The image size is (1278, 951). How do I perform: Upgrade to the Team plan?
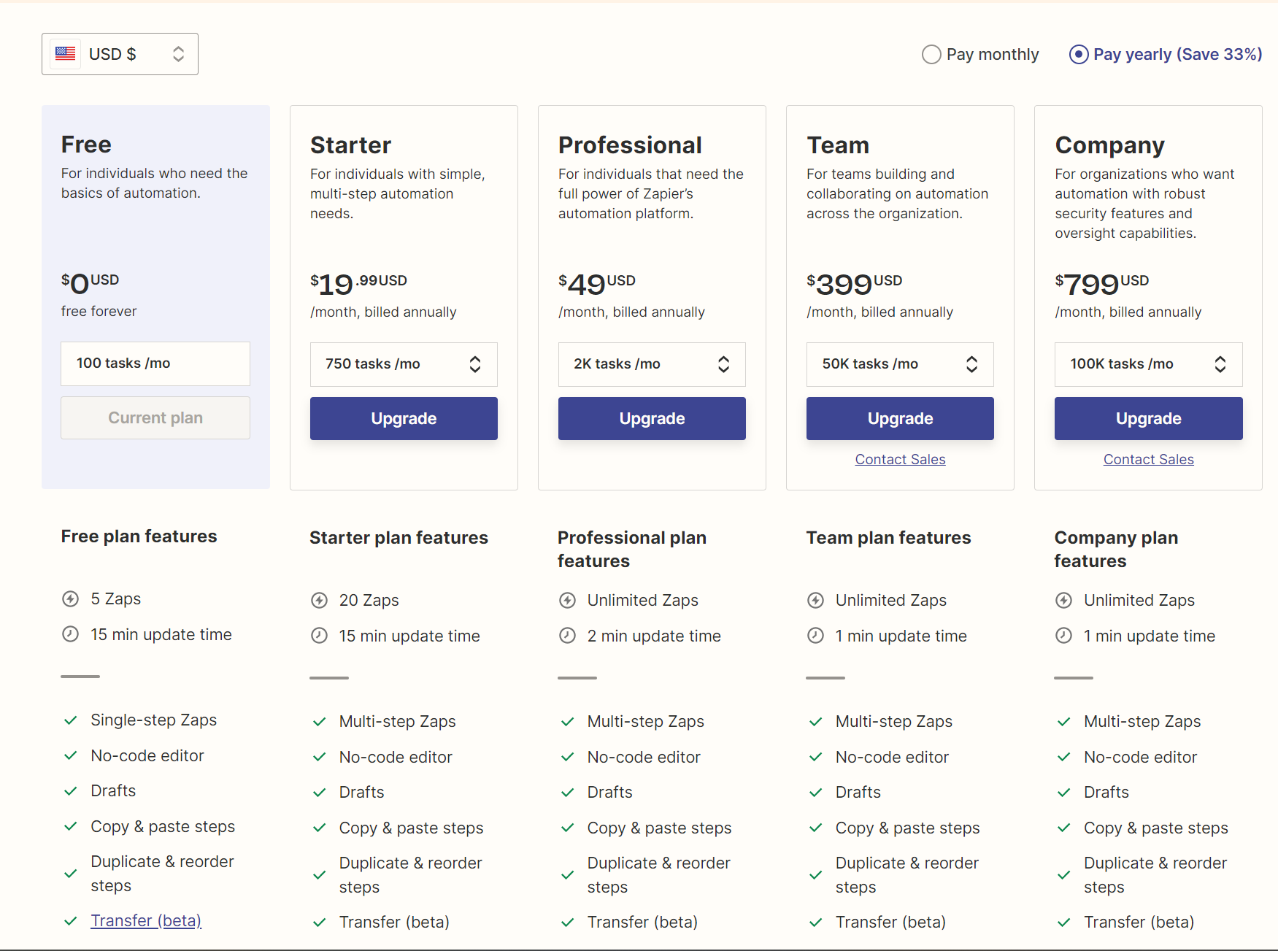900,419
